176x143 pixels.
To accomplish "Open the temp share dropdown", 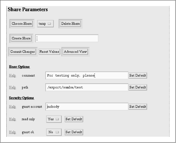I will tap(45, 24).
